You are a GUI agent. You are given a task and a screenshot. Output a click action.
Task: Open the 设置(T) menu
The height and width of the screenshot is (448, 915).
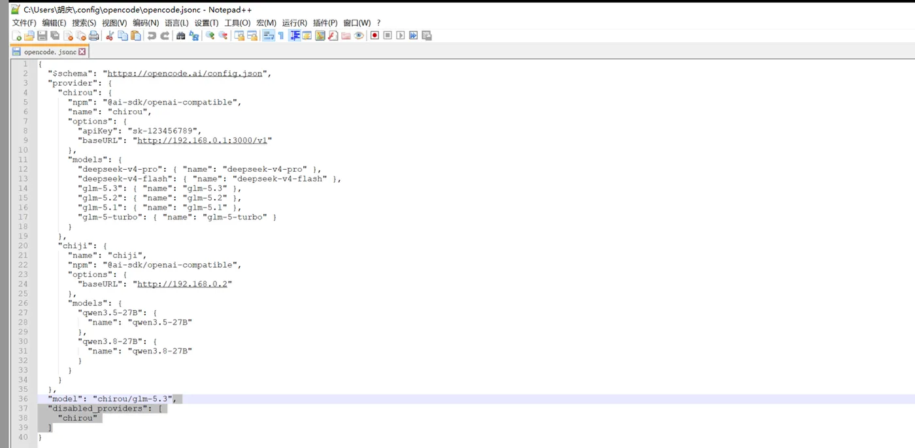pos(207,23)
